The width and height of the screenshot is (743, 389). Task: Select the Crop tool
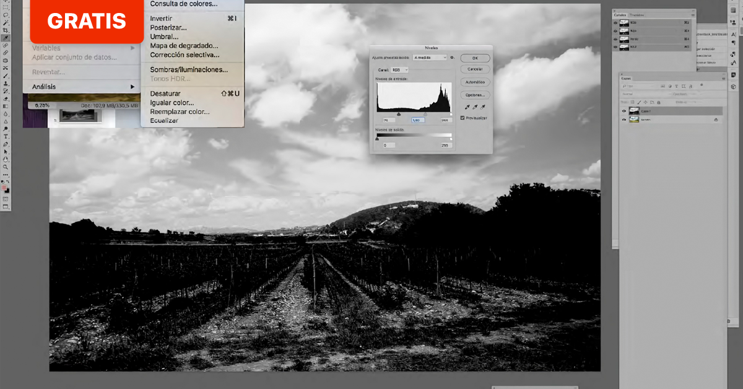point(6,30)
